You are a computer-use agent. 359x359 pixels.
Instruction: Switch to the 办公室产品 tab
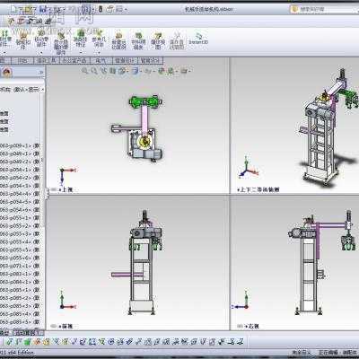[74, 60]
